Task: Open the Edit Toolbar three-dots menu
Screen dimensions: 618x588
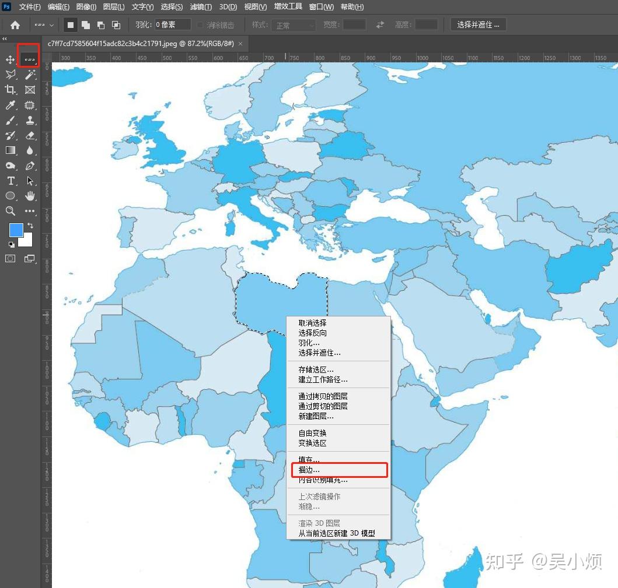Action: [x=30, y=211]
